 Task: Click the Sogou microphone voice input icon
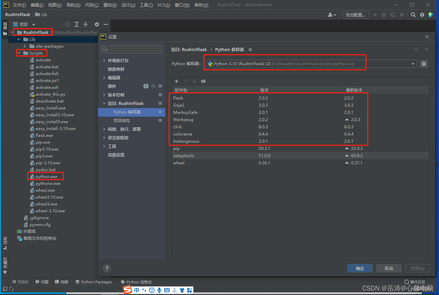pyautogui.click(x=159, y=290)
